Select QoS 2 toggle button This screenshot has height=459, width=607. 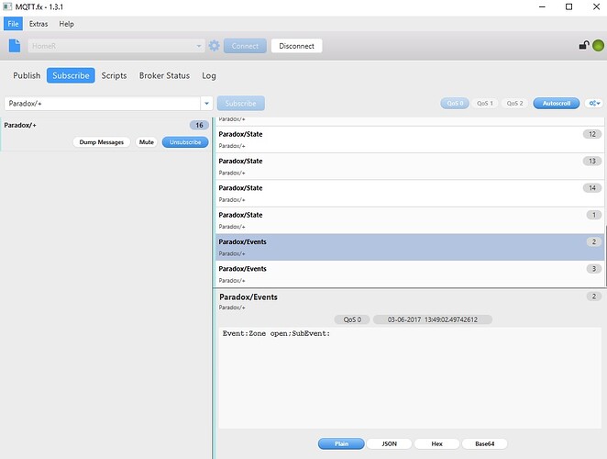[x=513, y=104]
